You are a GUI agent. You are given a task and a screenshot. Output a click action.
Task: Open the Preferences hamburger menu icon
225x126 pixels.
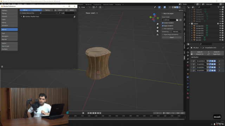(x=2, y=66)
